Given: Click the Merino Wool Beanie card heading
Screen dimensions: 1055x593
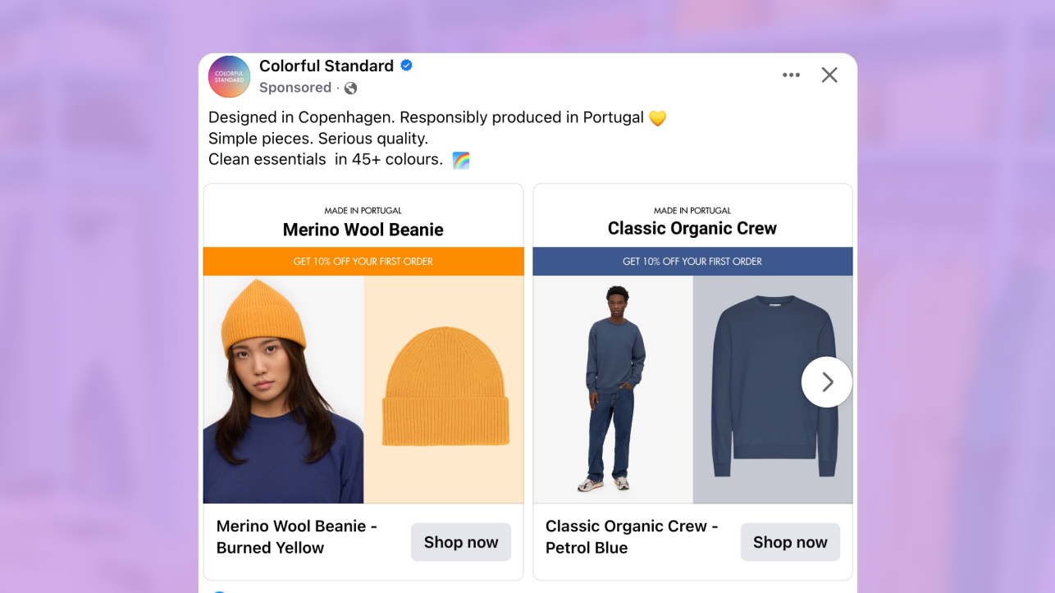Looking at the screenshot, I should pyautogui.click(x=363, y=230).
